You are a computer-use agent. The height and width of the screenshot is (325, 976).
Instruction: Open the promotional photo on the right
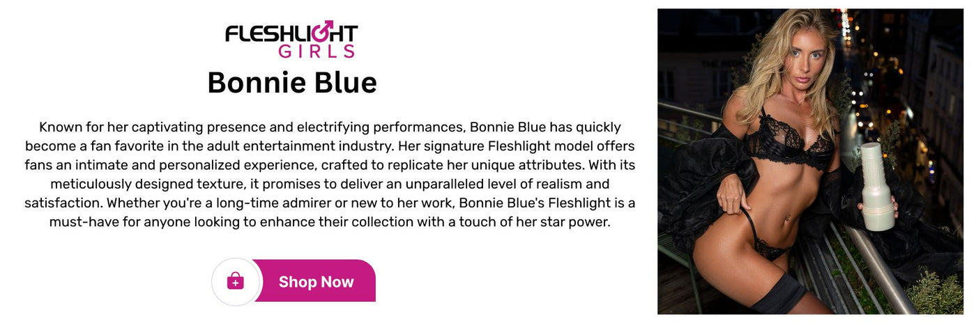click(810, 161)
